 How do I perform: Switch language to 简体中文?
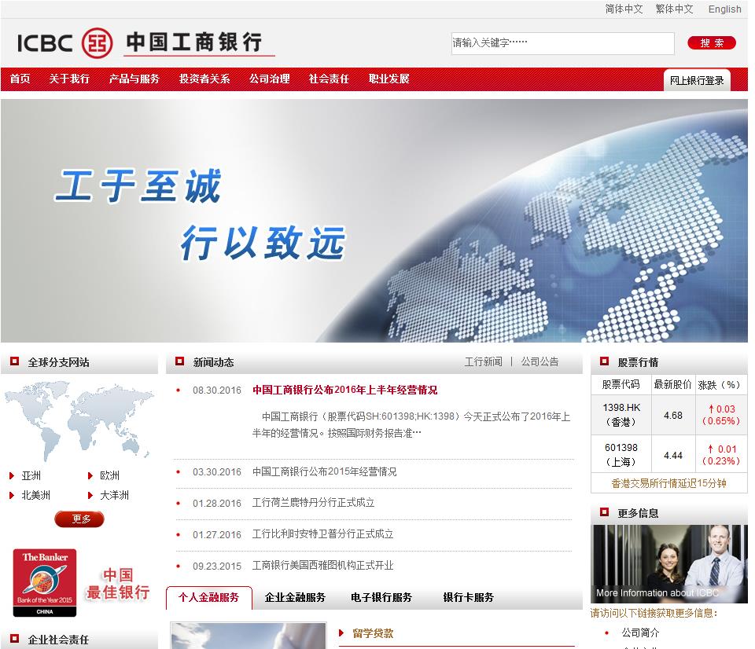624,9
